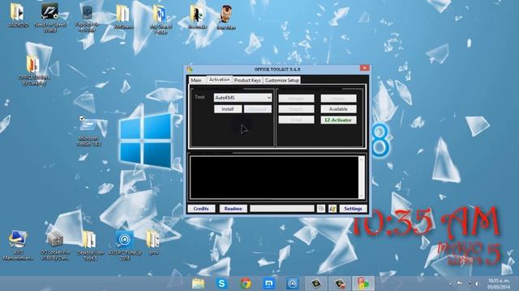The image size is (519, 291).
Task: Click the AVG PC TuneUp taskbar icon
Action: pyautogui.click(x=292, y=284)
